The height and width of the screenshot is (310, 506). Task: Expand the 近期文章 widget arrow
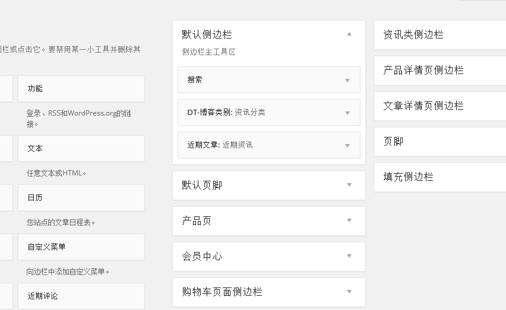(x=347, y=145)
